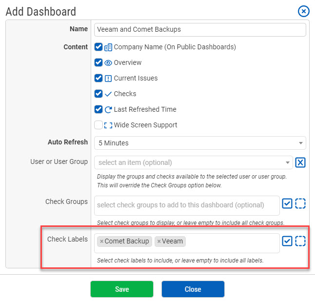This screenshot has width=315, height=303.
Task: Select all check labels icon
Action: [x=287, y=241]
